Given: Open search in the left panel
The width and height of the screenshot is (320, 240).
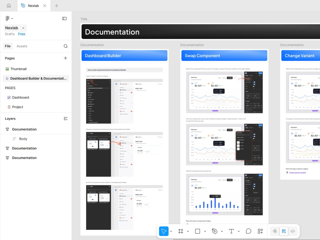Looking at the screenshot, I should click(66, 46).
